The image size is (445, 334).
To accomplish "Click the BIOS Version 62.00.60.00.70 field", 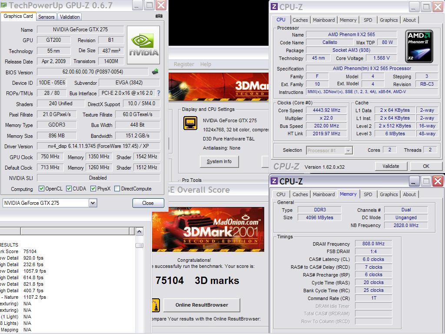I will pos(93,72).
